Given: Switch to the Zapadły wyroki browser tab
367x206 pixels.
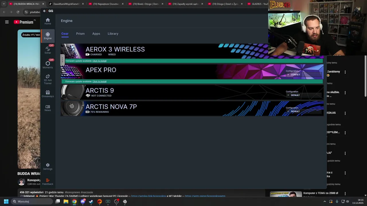Looking at the screenshot, I should tap(185, 4).
